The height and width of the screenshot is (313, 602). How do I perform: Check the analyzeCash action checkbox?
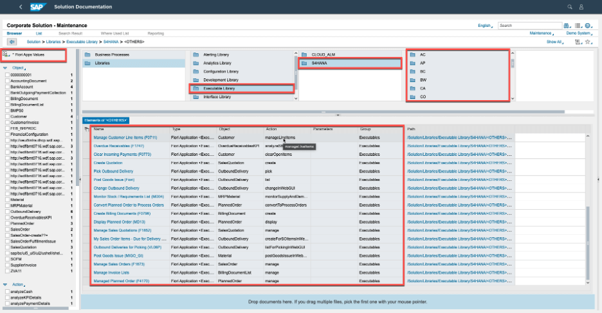coord(7,292)
